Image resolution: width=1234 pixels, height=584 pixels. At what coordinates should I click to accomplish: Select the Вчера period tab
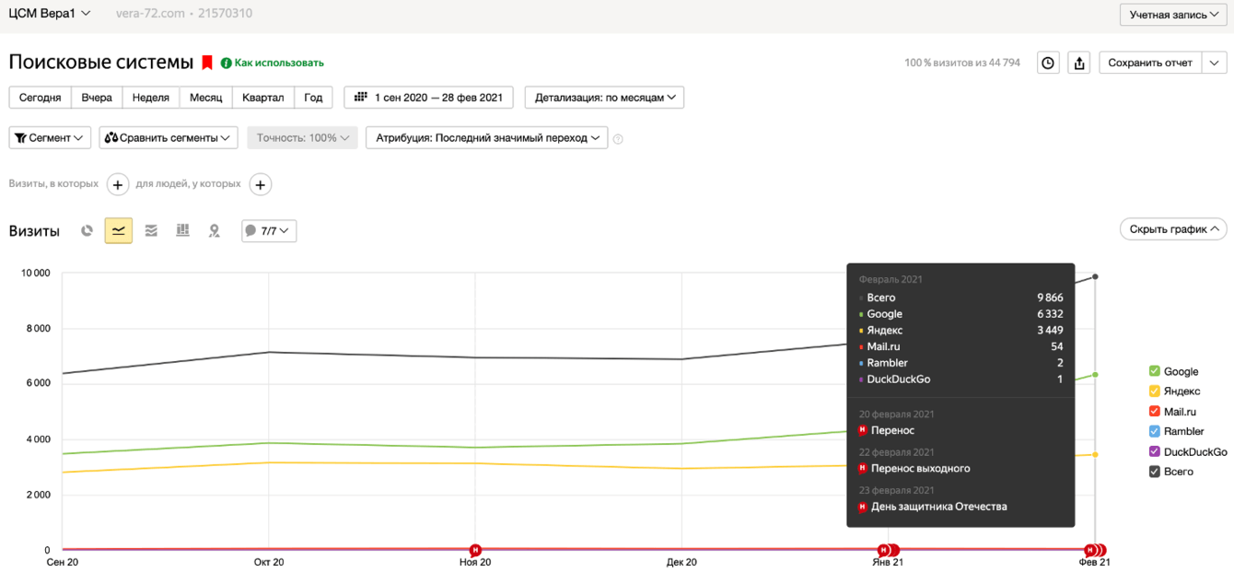pos(97,97)
